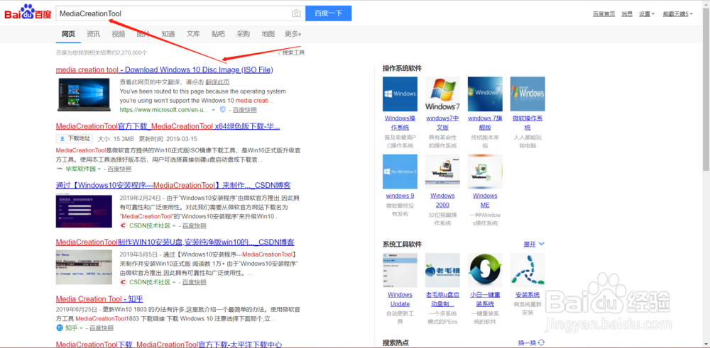Open the MediaCreationTool官方下载 华军 result
The image size is (710, 348).
tap(168, 126)
